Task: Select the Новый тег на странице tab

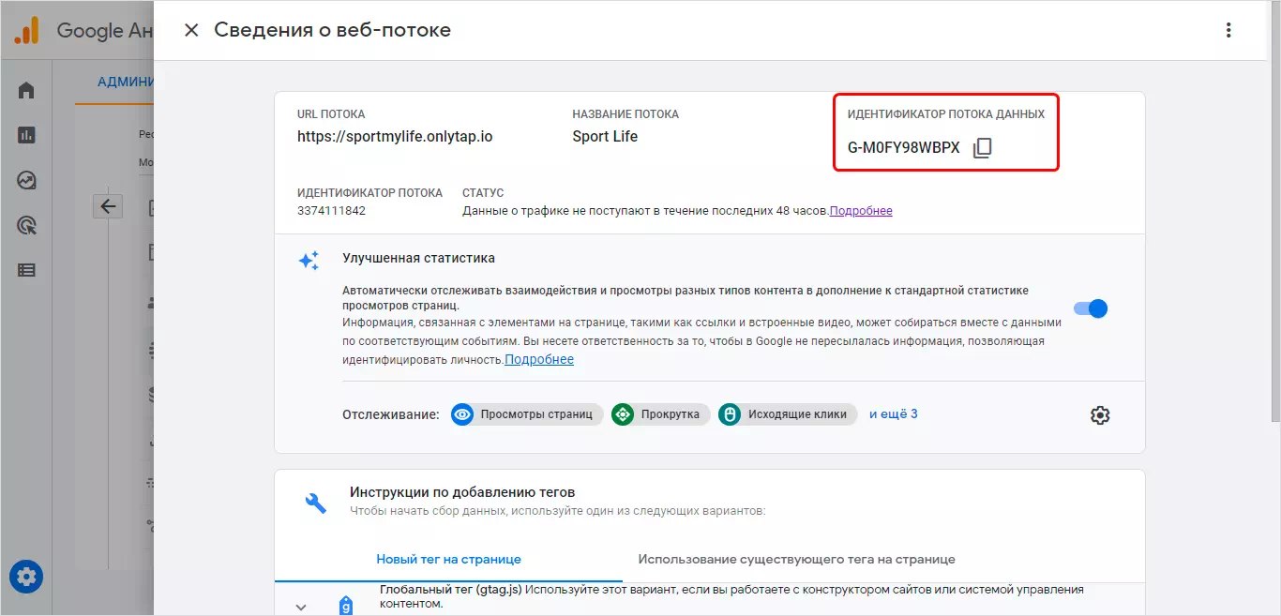Action: click(448, 560)
